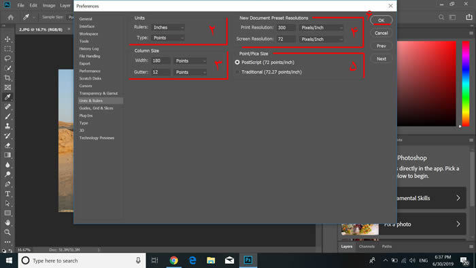Select the Frame tool

pyautogui.click(x=7, y=88)
